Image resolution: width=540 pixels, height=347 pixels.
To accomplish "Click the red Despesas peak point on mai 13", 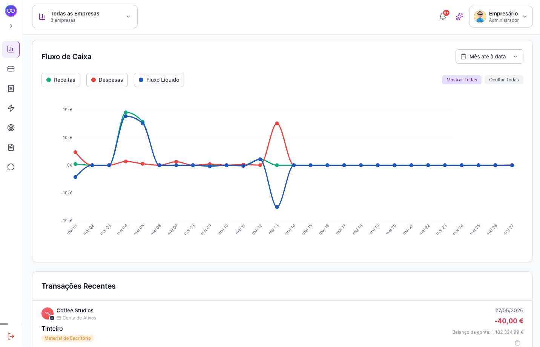I will pyautogui.click(x=277, y=124).
